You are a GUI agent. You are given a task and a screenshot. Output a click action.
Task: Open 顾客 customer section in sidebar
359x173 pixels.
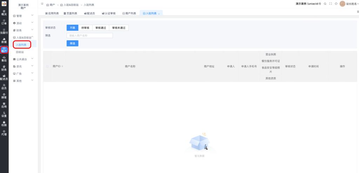pos(4,96)
